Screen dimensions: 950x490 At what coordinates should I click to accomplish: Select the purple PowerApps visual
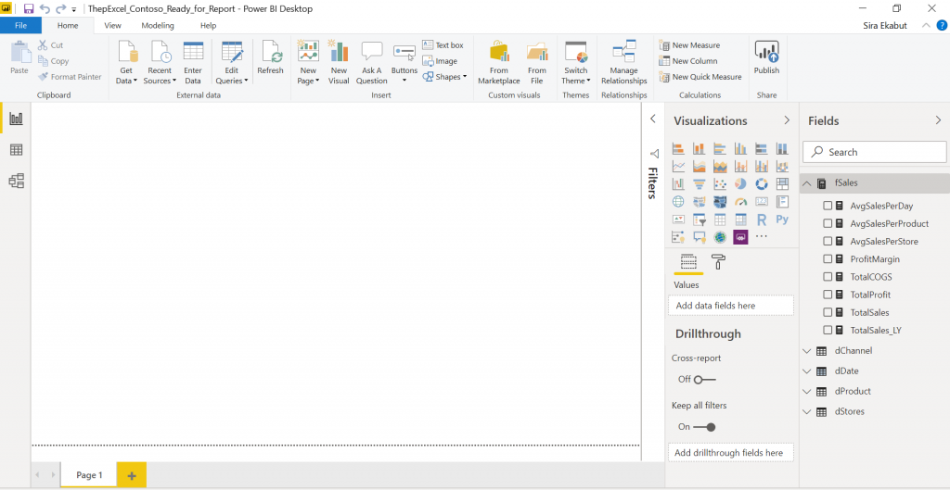[740, 236]
